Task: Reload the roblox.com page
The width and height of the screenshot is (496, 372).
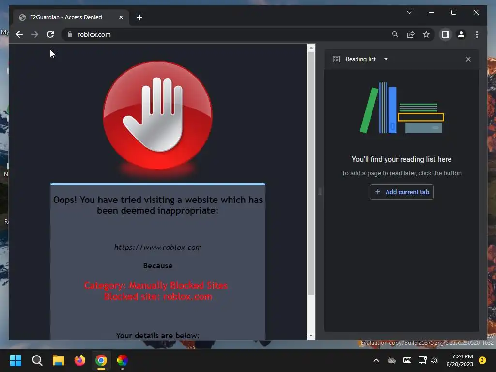Action: (x=50, y=34)
